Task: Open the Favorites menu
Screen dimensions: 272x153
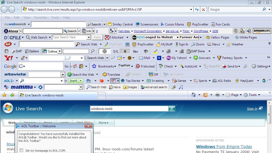Action: pyautogui.click(x=41, y=18)
